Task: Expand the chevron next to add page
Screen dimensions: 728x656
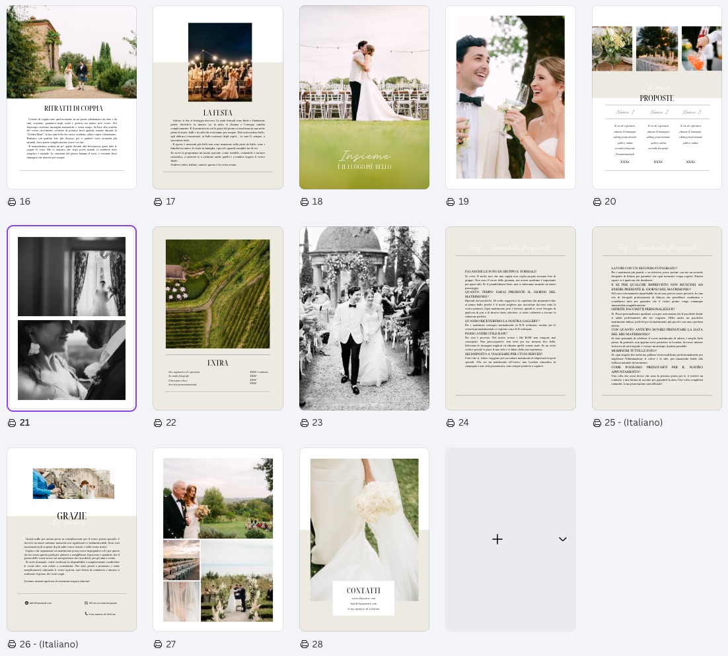Action: pos(562,539)
